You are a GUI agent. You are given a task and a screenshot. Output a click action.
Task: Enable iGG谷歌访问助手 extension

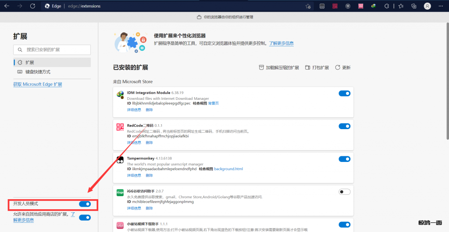[344, 192]
